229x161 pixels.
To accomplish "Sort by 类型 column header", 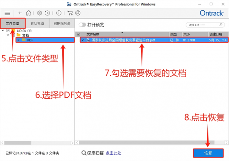I will click(x=173, y=34).
